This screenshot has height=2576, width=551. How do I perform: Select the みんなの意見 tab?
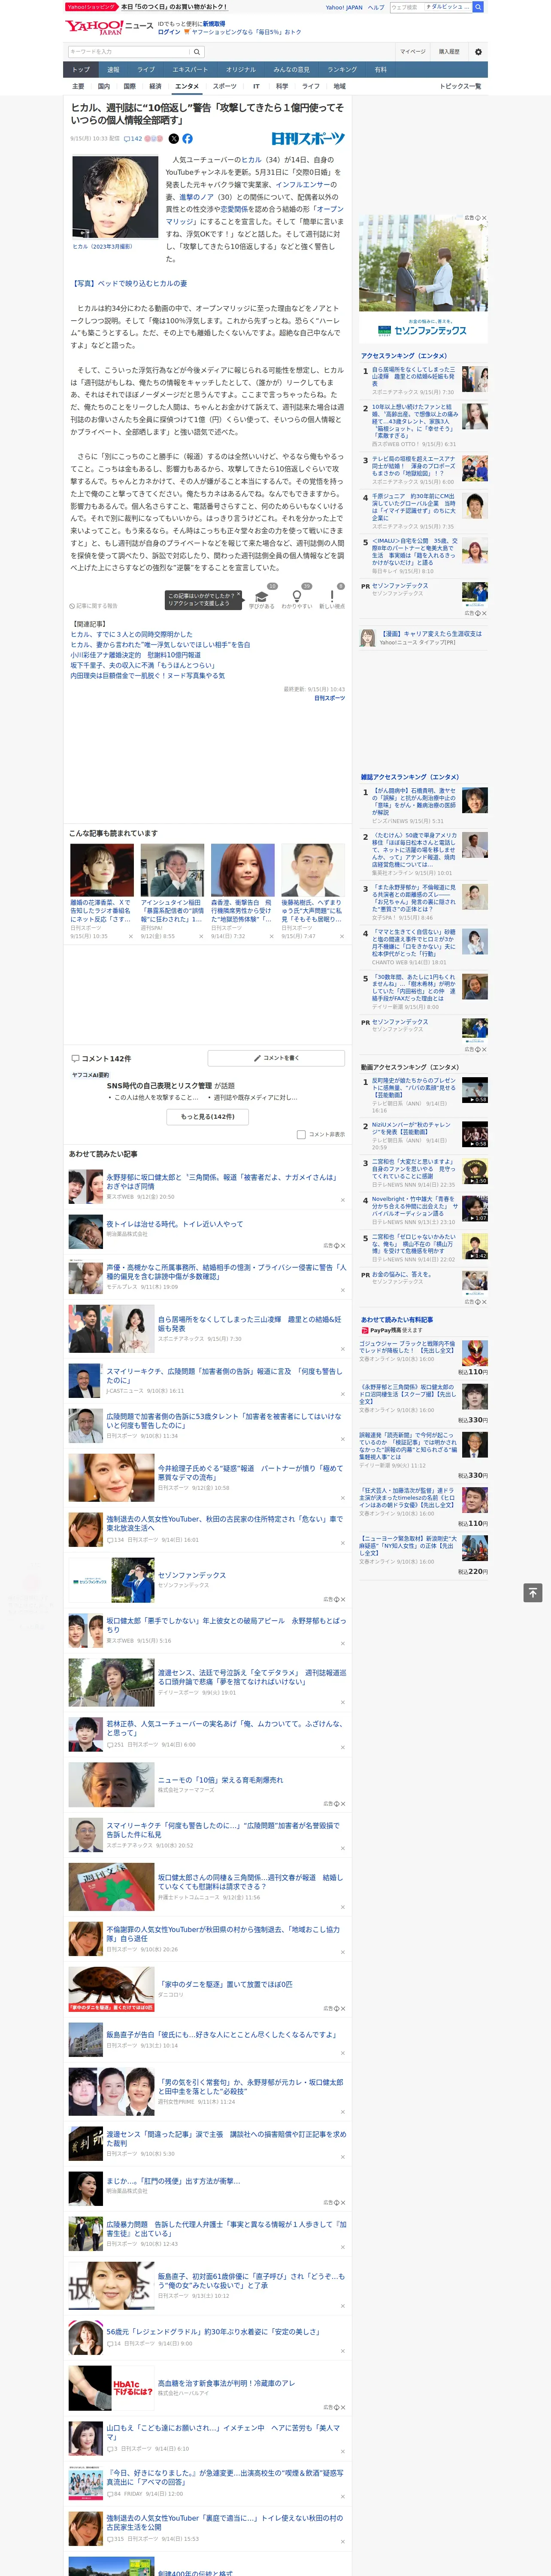[291, 70]
